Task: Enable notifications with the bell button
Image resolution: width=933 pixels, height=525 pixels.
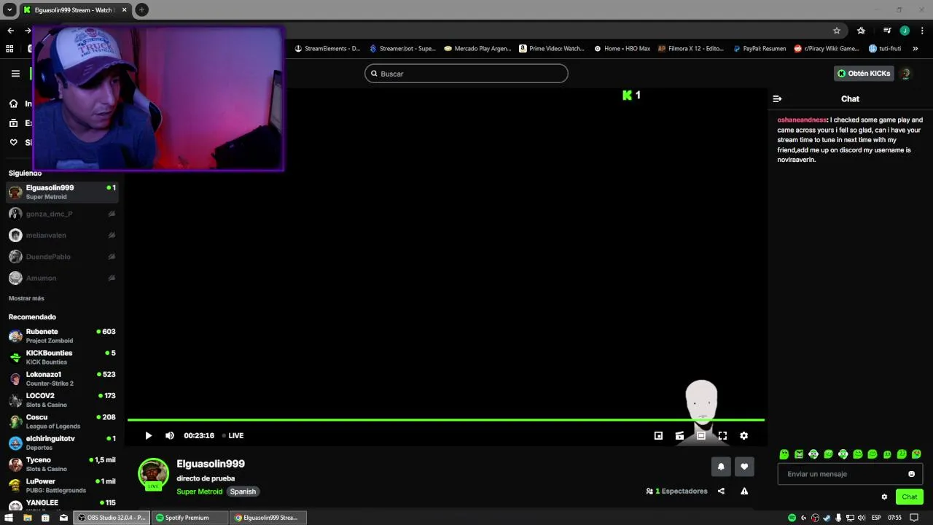Action: click(721, 467)
